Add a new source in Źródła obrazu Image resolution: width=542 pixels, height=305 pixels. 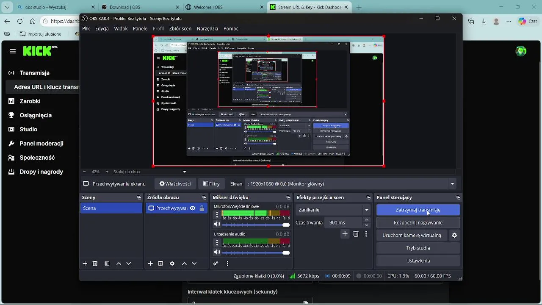tap(150, 263)
